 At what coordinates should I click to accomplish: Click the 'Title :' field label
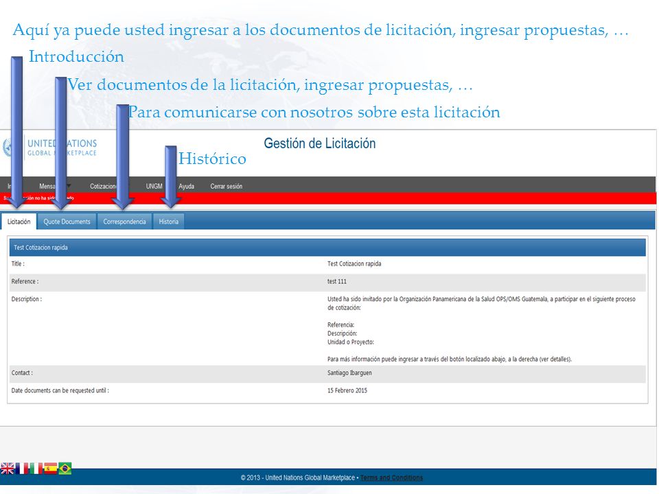coord(18,263)
